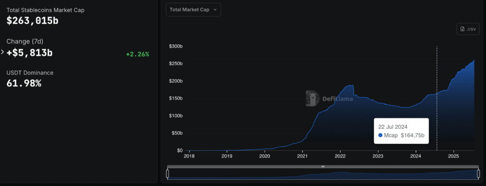Open the Total Market Cap dropdown

(x=194, y=9)
